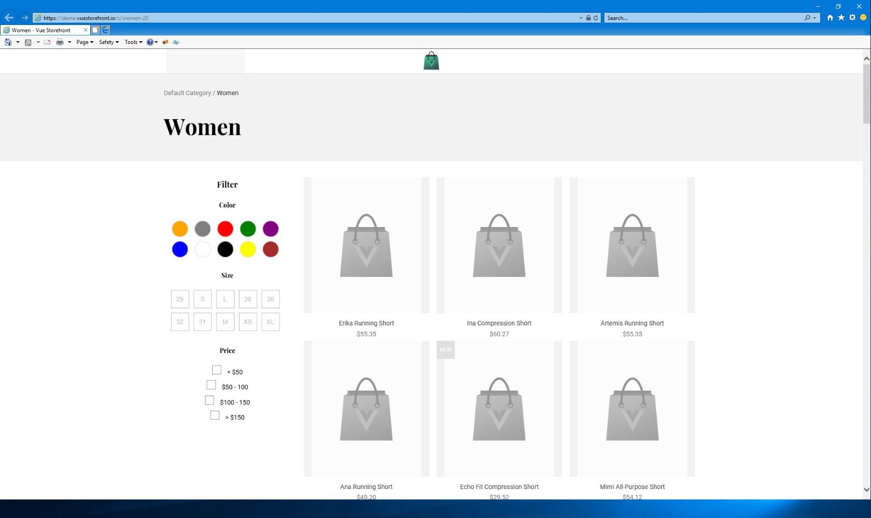
Task: Open browser settings gear icon
Action: pyautogui.click(x=852, y=18)
